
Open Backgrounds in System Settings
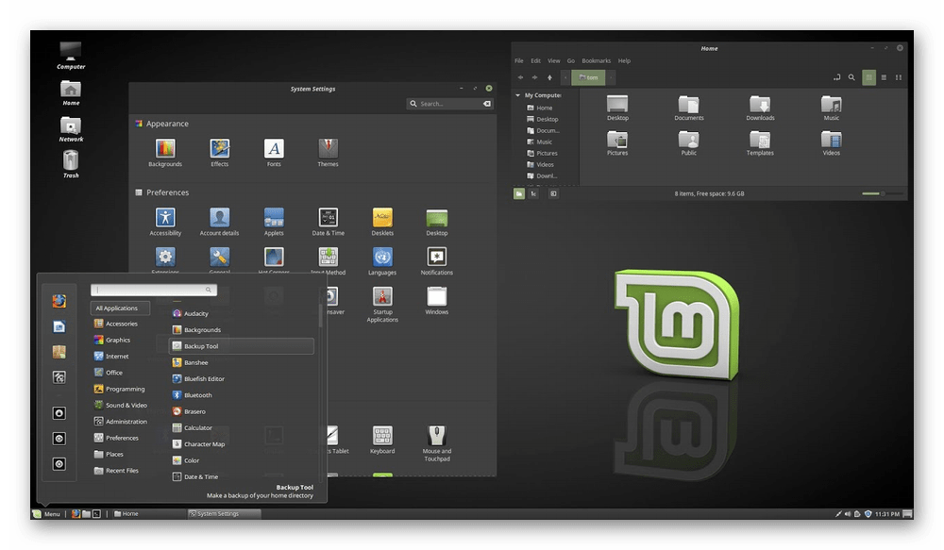pyautogui.click(x=165, y=153)
